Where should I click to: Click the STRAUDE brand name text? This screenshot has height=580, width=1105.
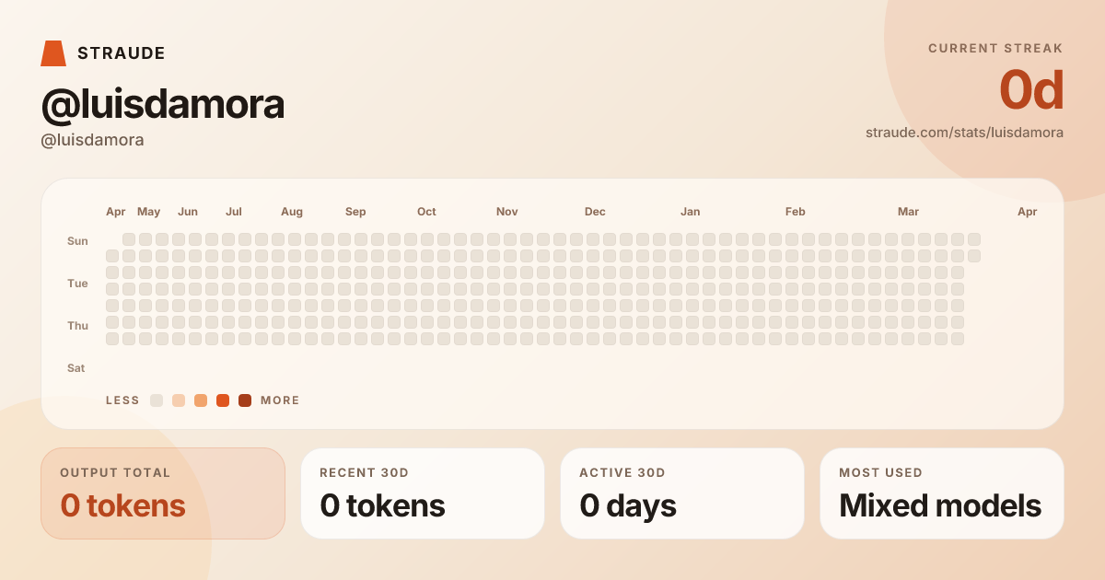point(122,53)
